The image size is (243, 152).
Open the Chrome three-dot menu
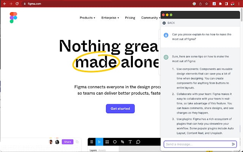tap(239, 4)
